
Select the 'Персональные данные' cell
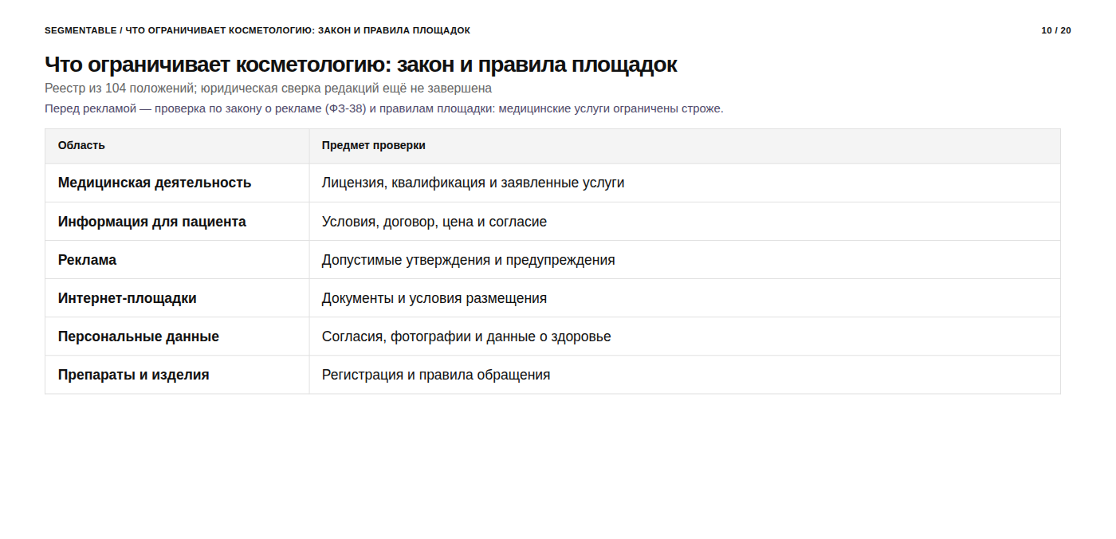coord(177,336)
